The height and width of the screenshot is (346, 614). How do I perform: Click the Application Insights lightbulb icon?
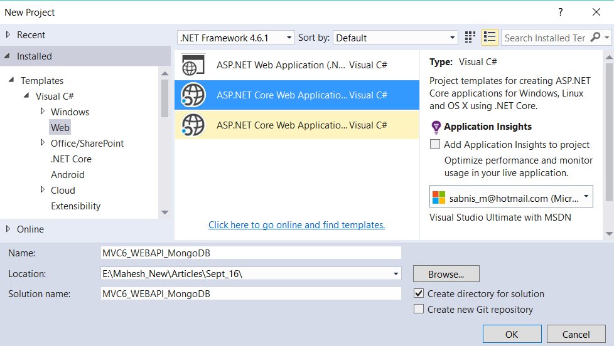point(436,127)
